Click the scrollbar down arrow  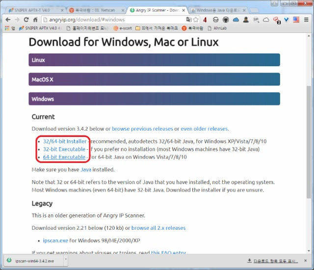[309, 251]
